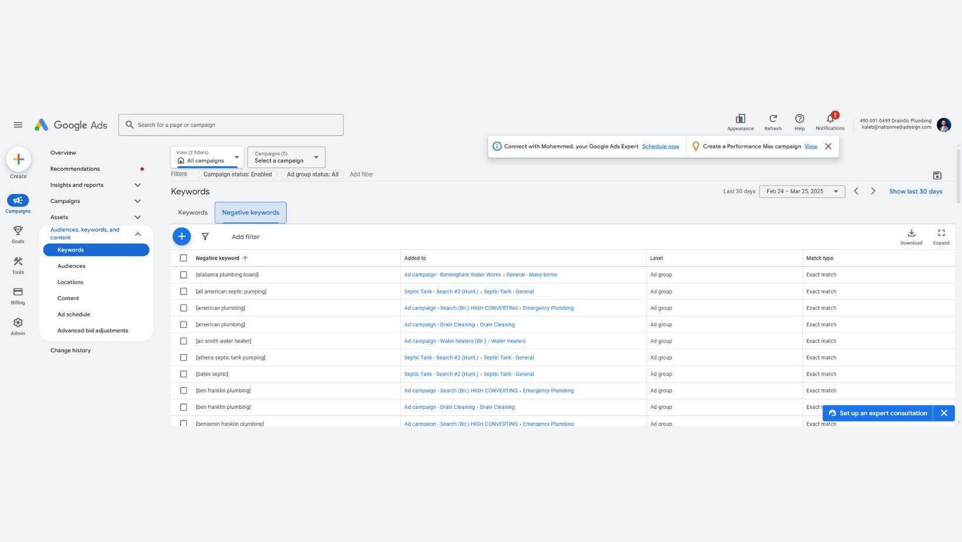Open the Appearance panel icon
Image resolution: width=962 pixels, height=542 pixels.
740,120
